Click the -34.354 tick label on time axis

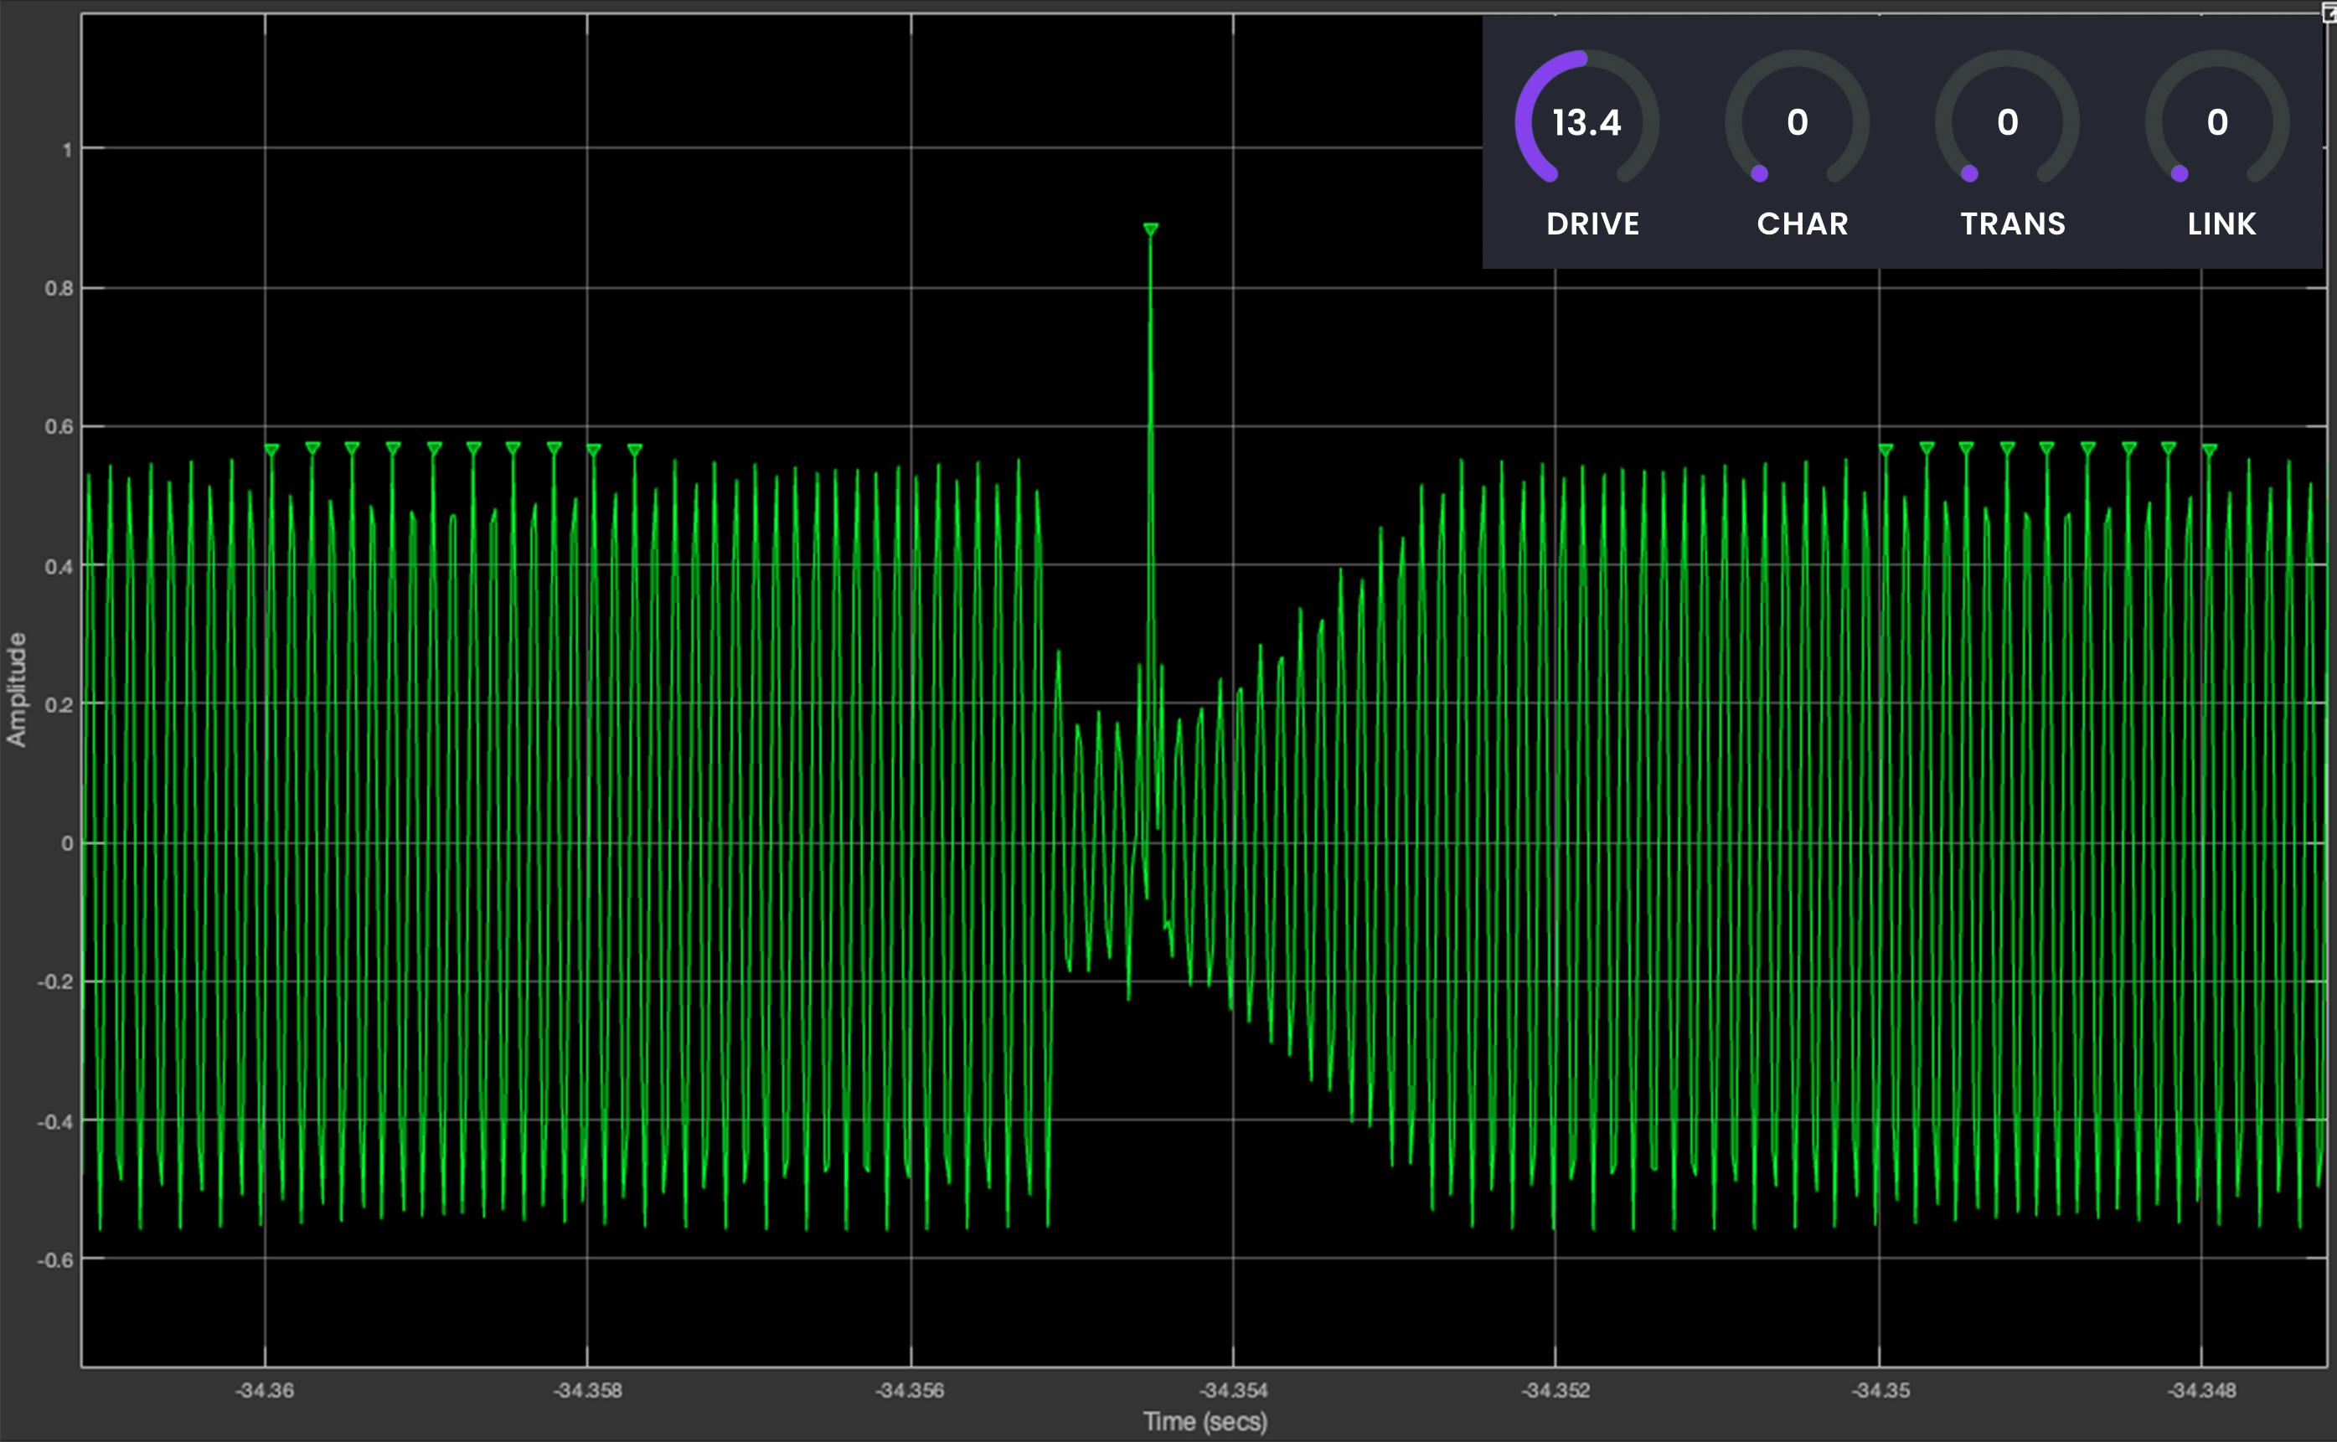point(1232,1390)
